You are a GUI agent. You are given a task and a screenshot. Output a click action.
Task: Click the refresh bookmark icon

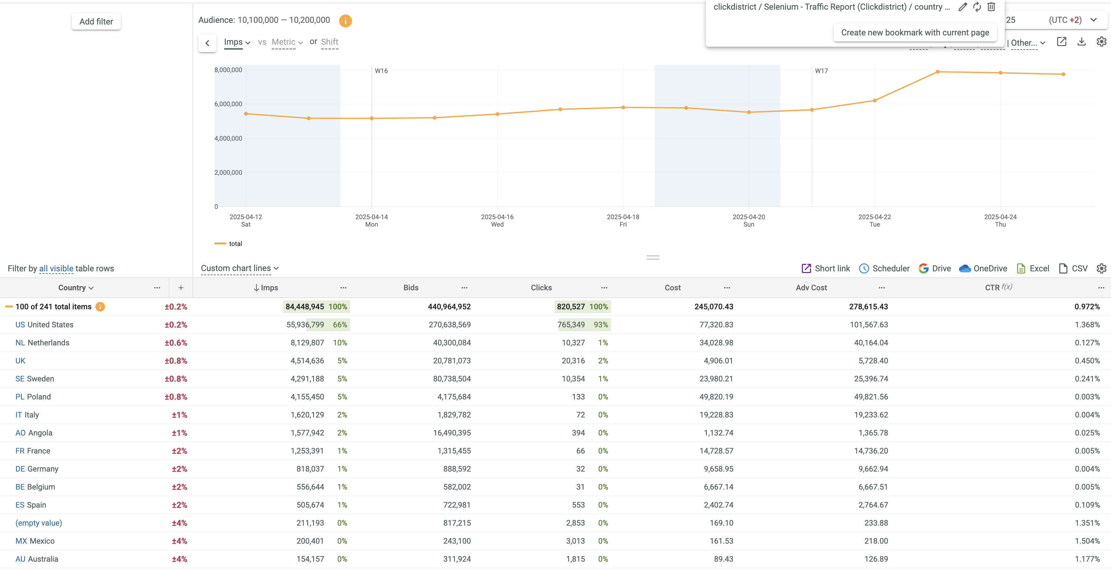[977, 7]
